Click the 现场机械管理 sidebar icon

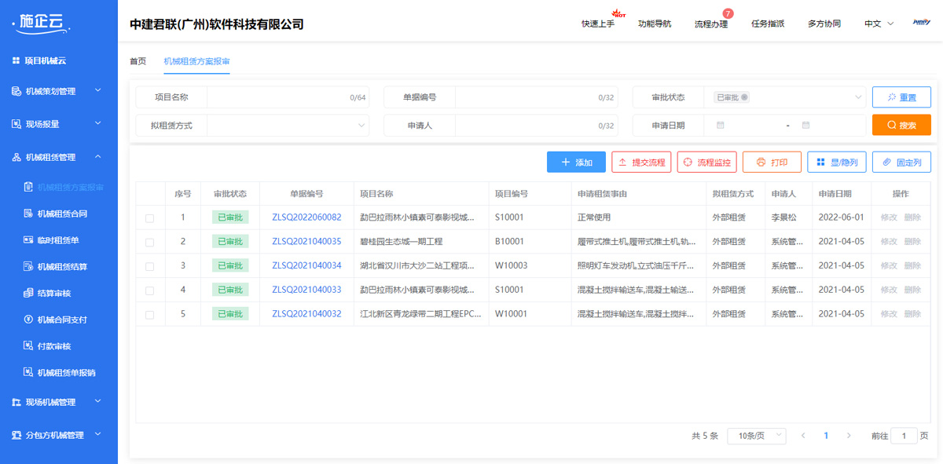pos(16,402)
